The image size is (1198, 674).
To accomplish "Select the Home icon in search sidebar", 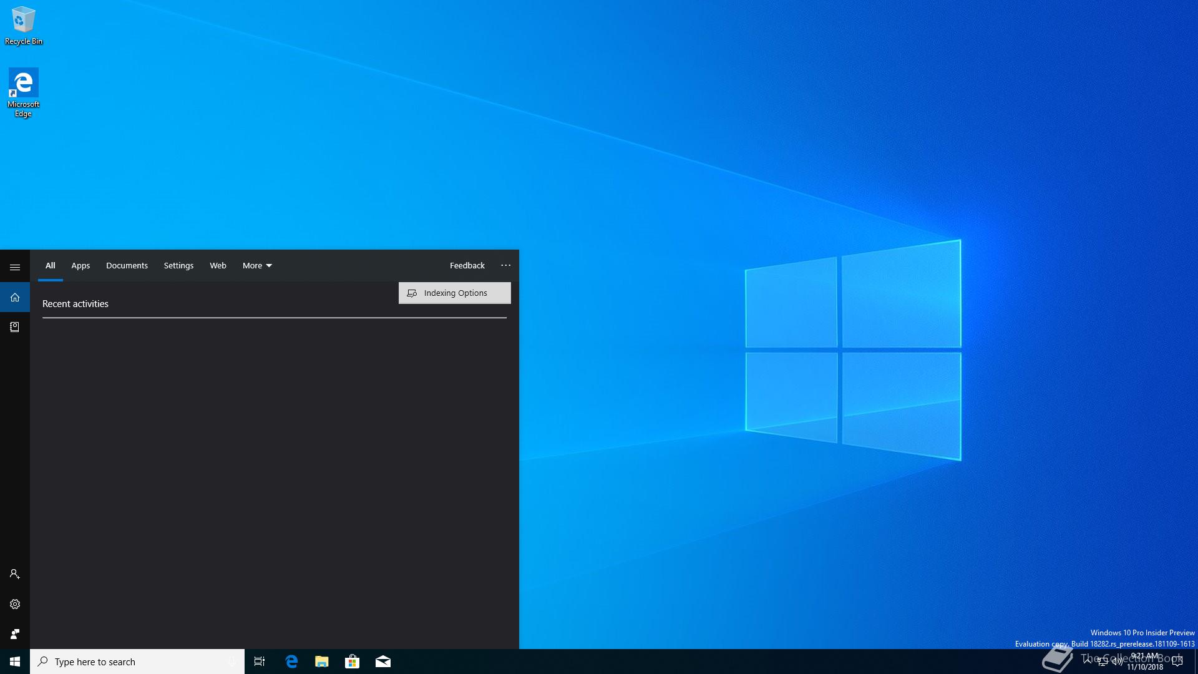I will tap(15, 297).
